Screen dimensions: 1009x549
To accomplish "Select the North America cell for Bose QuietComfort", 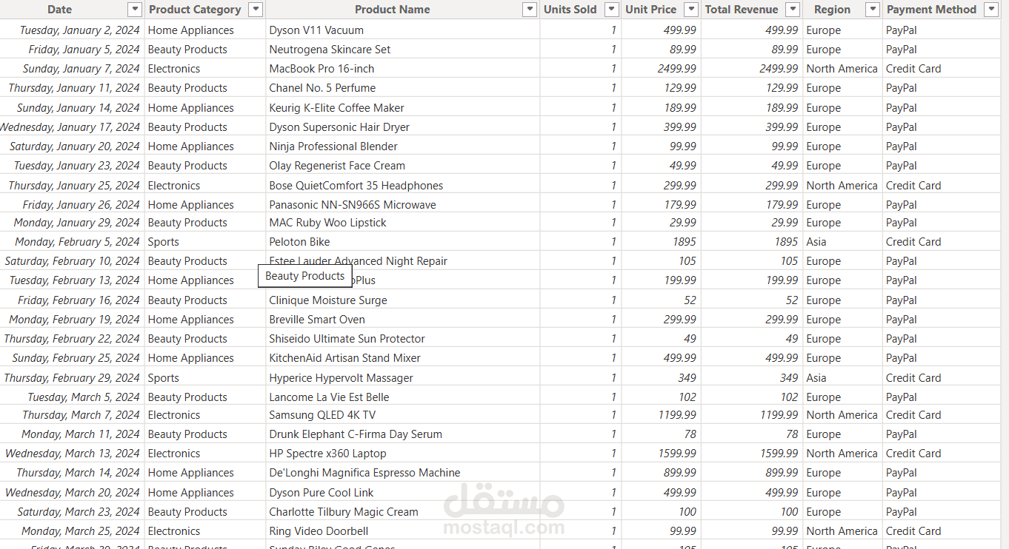I will 842,186.
